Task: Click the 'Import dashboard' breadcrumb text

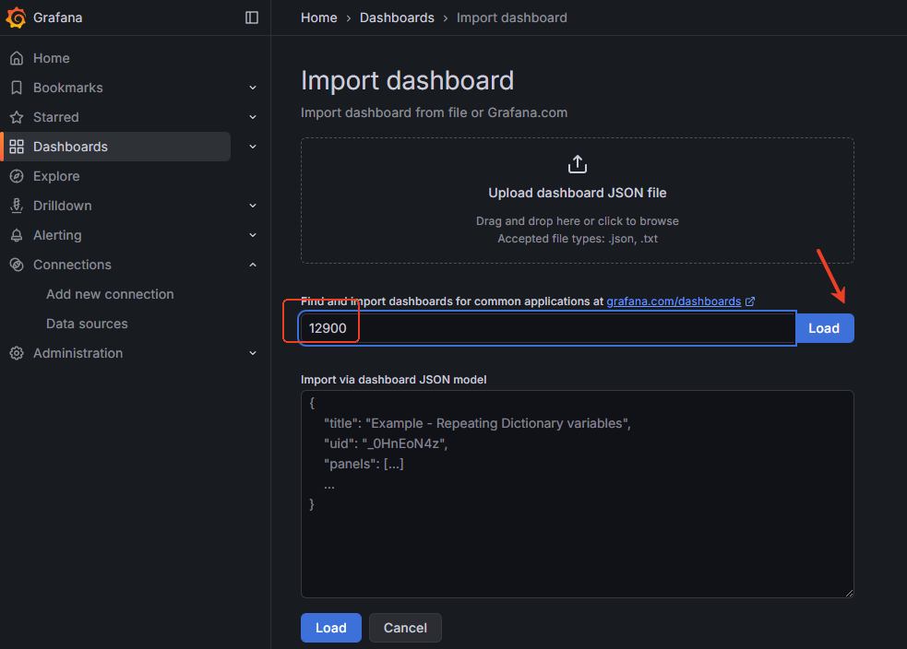Action: (x=512, y=18)
